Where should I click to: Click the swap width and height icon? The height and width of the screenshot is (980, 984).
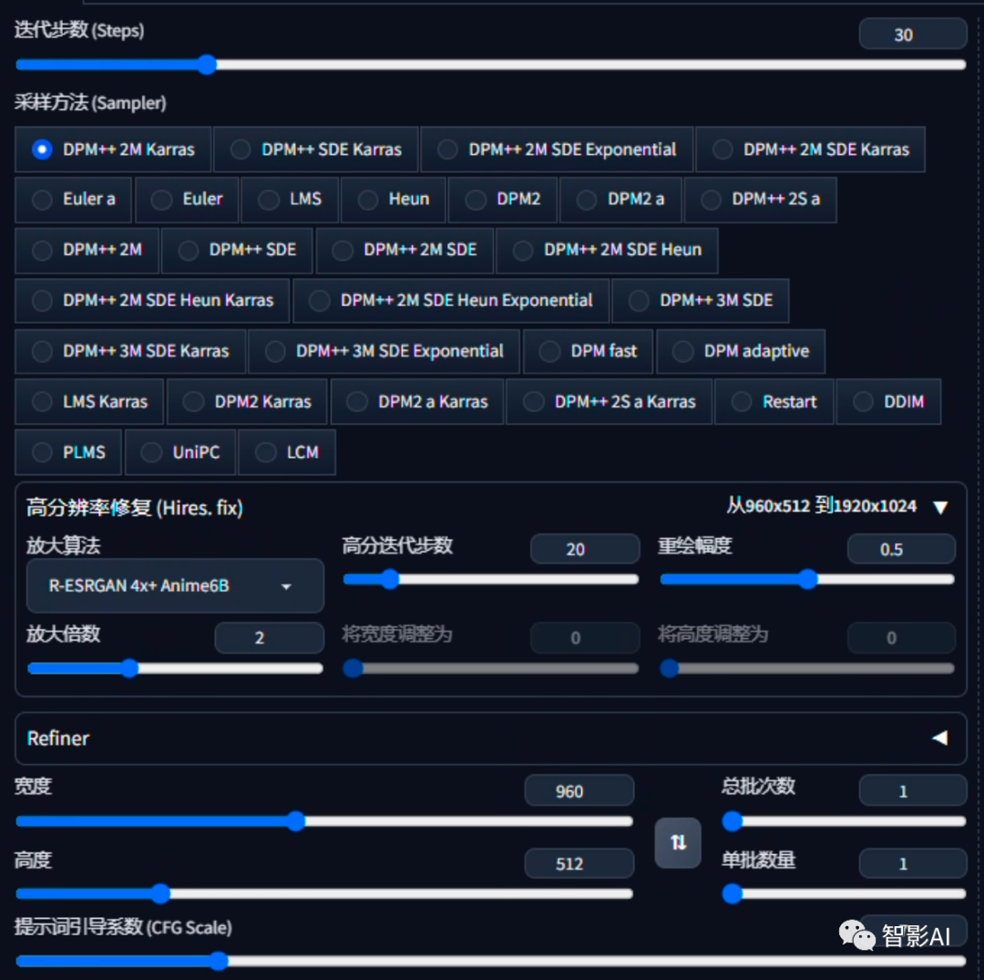coord(678,843)
